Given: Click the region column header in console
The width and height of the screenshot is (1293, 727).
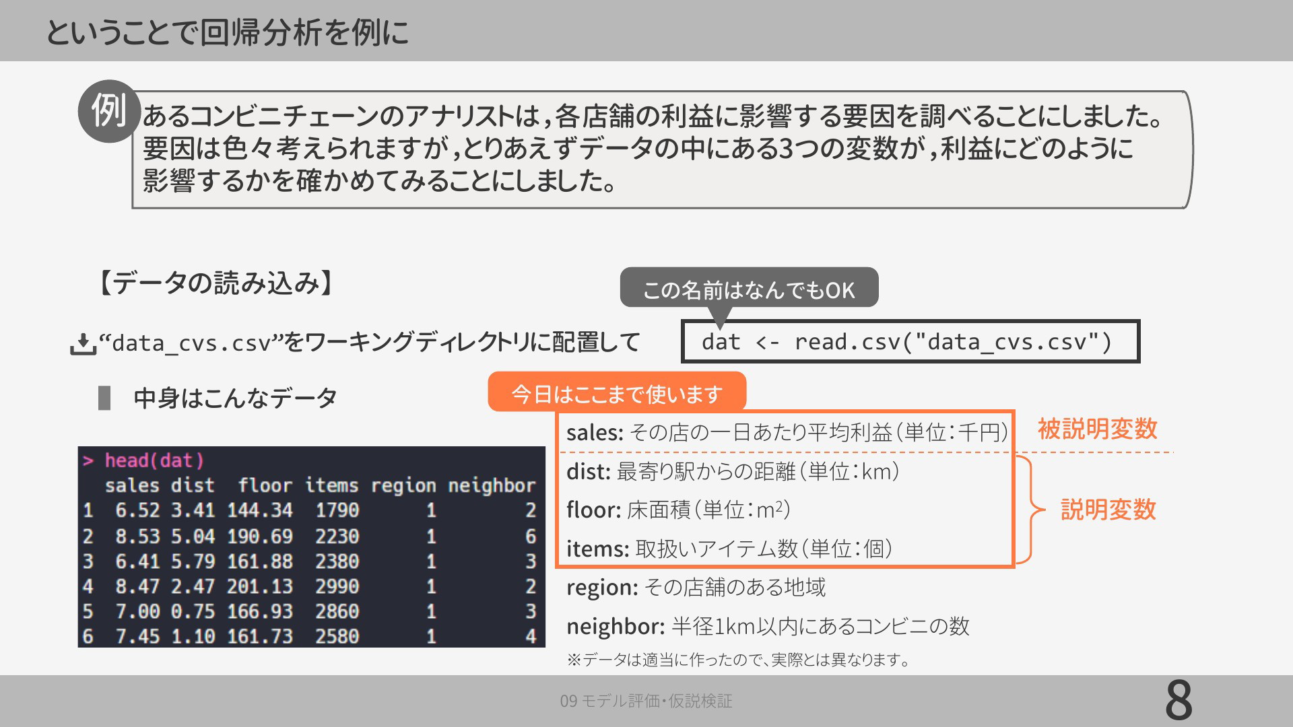Looking at the screenshot, I should coord(403,485).
